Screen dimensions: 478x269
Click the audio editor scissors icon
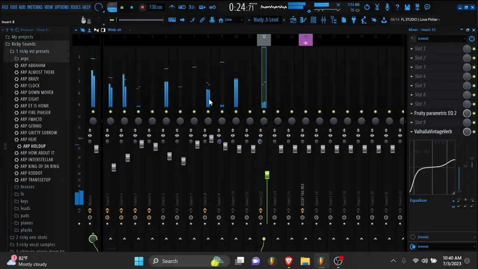point(377,7)
